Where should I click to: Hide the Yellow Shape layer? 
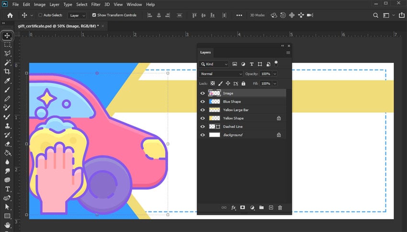(x=203, y=118)
